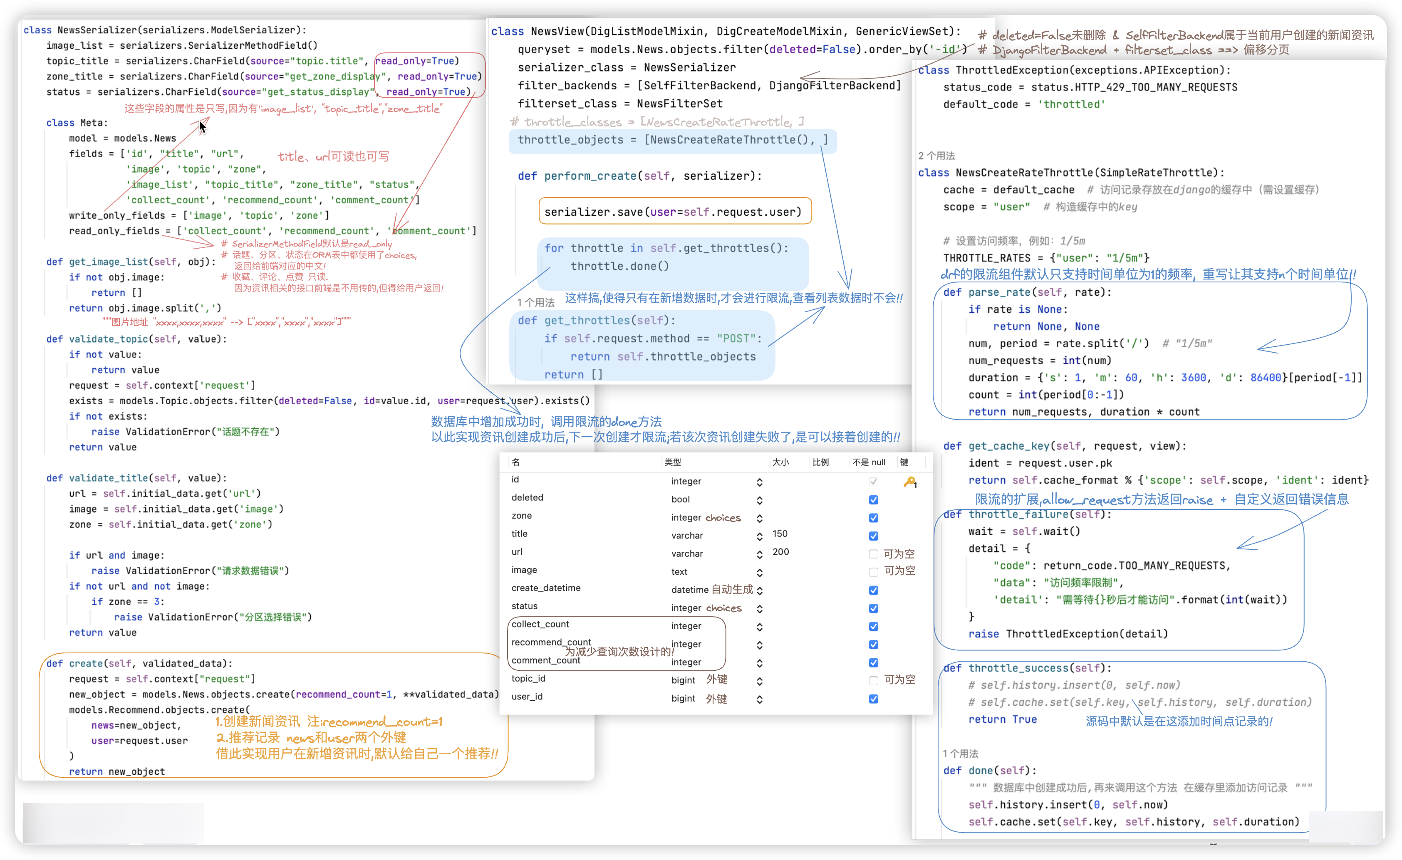Viewport: 1402px width, 860px height.
Task: Select the collect_count field name
Action: 540,624
